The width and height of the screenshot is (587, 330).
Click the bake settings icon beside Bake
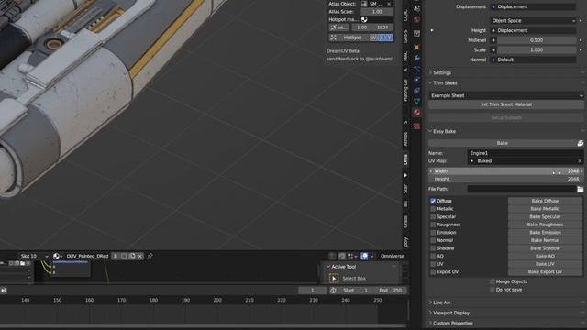(580, 143)
